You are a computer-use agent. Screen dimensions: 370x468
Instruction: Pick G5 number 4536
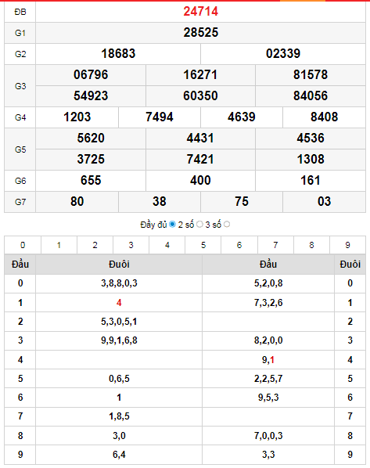[x=311, y=139]
